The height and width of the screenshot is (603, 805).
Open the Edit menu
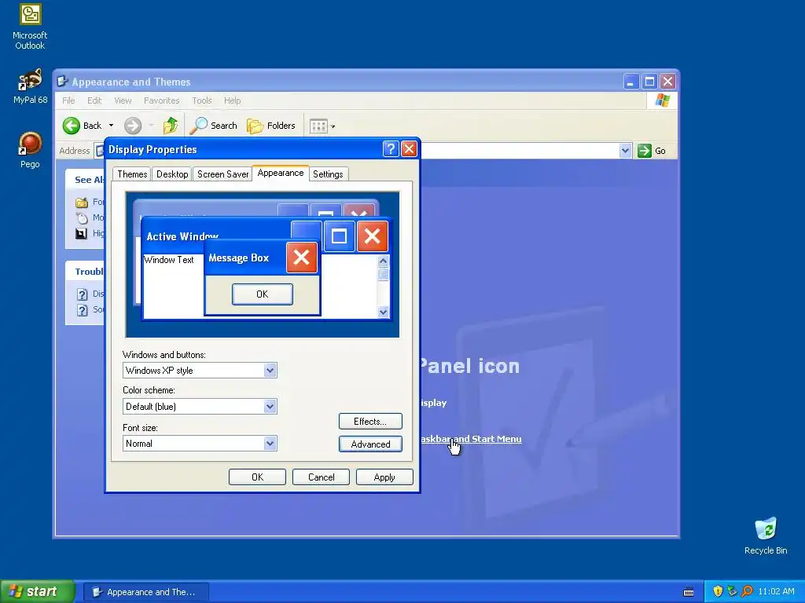(94, 100)
